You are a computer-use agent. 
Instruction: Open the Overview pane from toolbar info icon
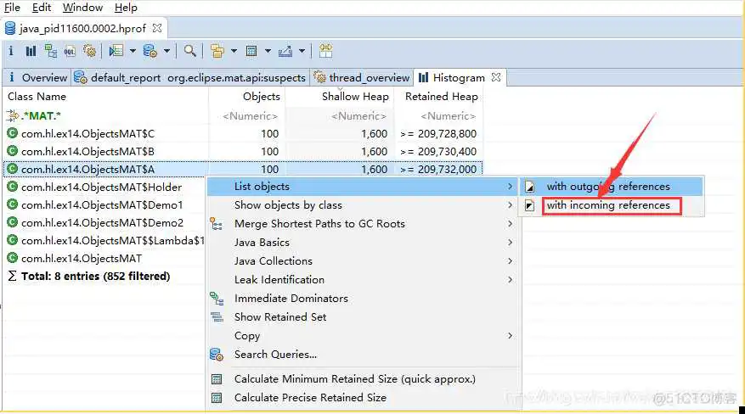coord(11,51)
